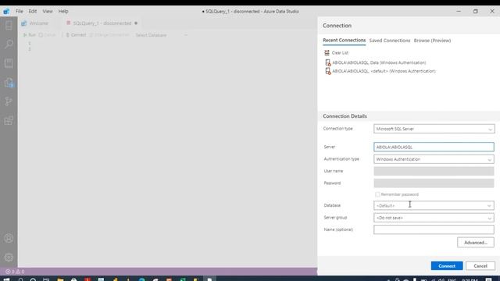Click the Connect toolbar button in the editor
500x281 pixels.
pyautogui.click(x=76, y=35)
